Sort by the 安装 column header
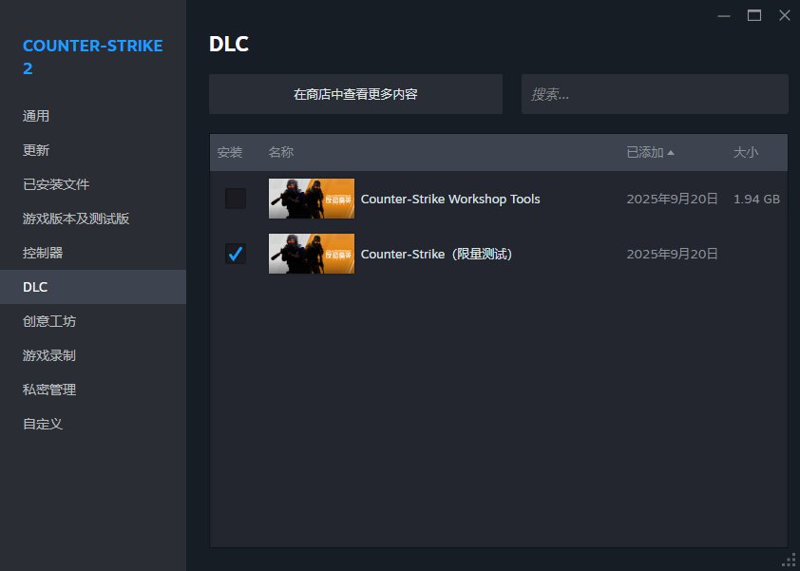Screen dimensions: 800x571 click(230, 152)
